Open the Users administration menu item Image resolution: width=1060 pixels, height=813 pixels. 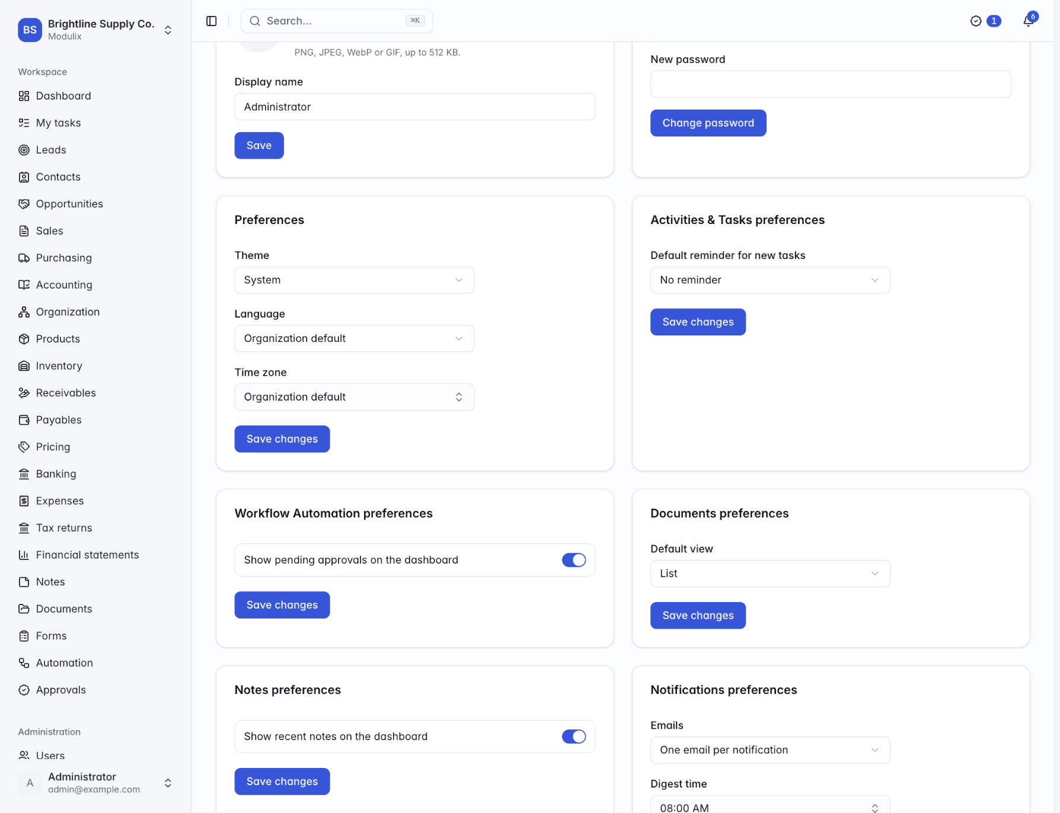click(50, 756)
